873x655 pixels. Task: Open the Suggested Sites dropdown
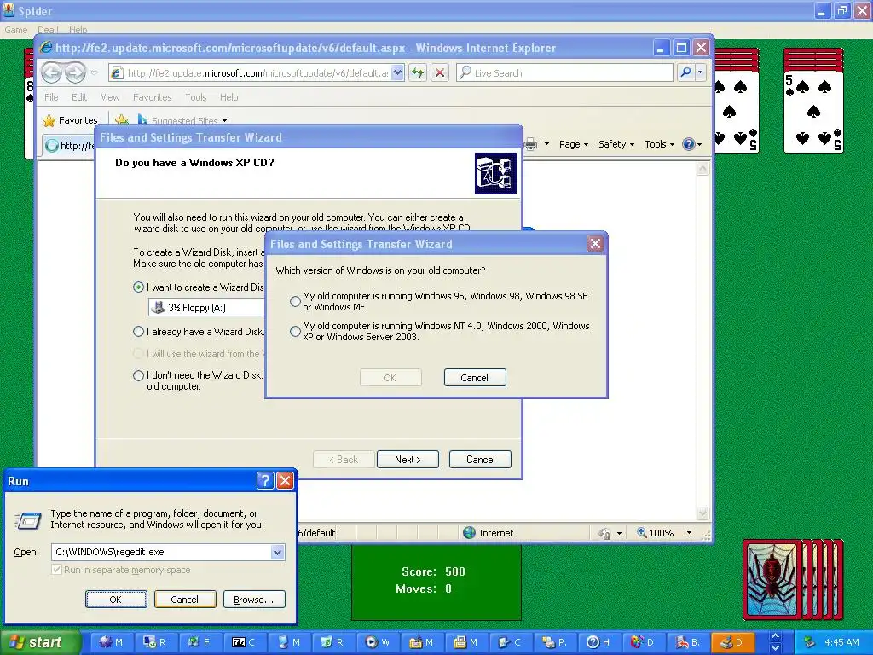coord(224,120)
